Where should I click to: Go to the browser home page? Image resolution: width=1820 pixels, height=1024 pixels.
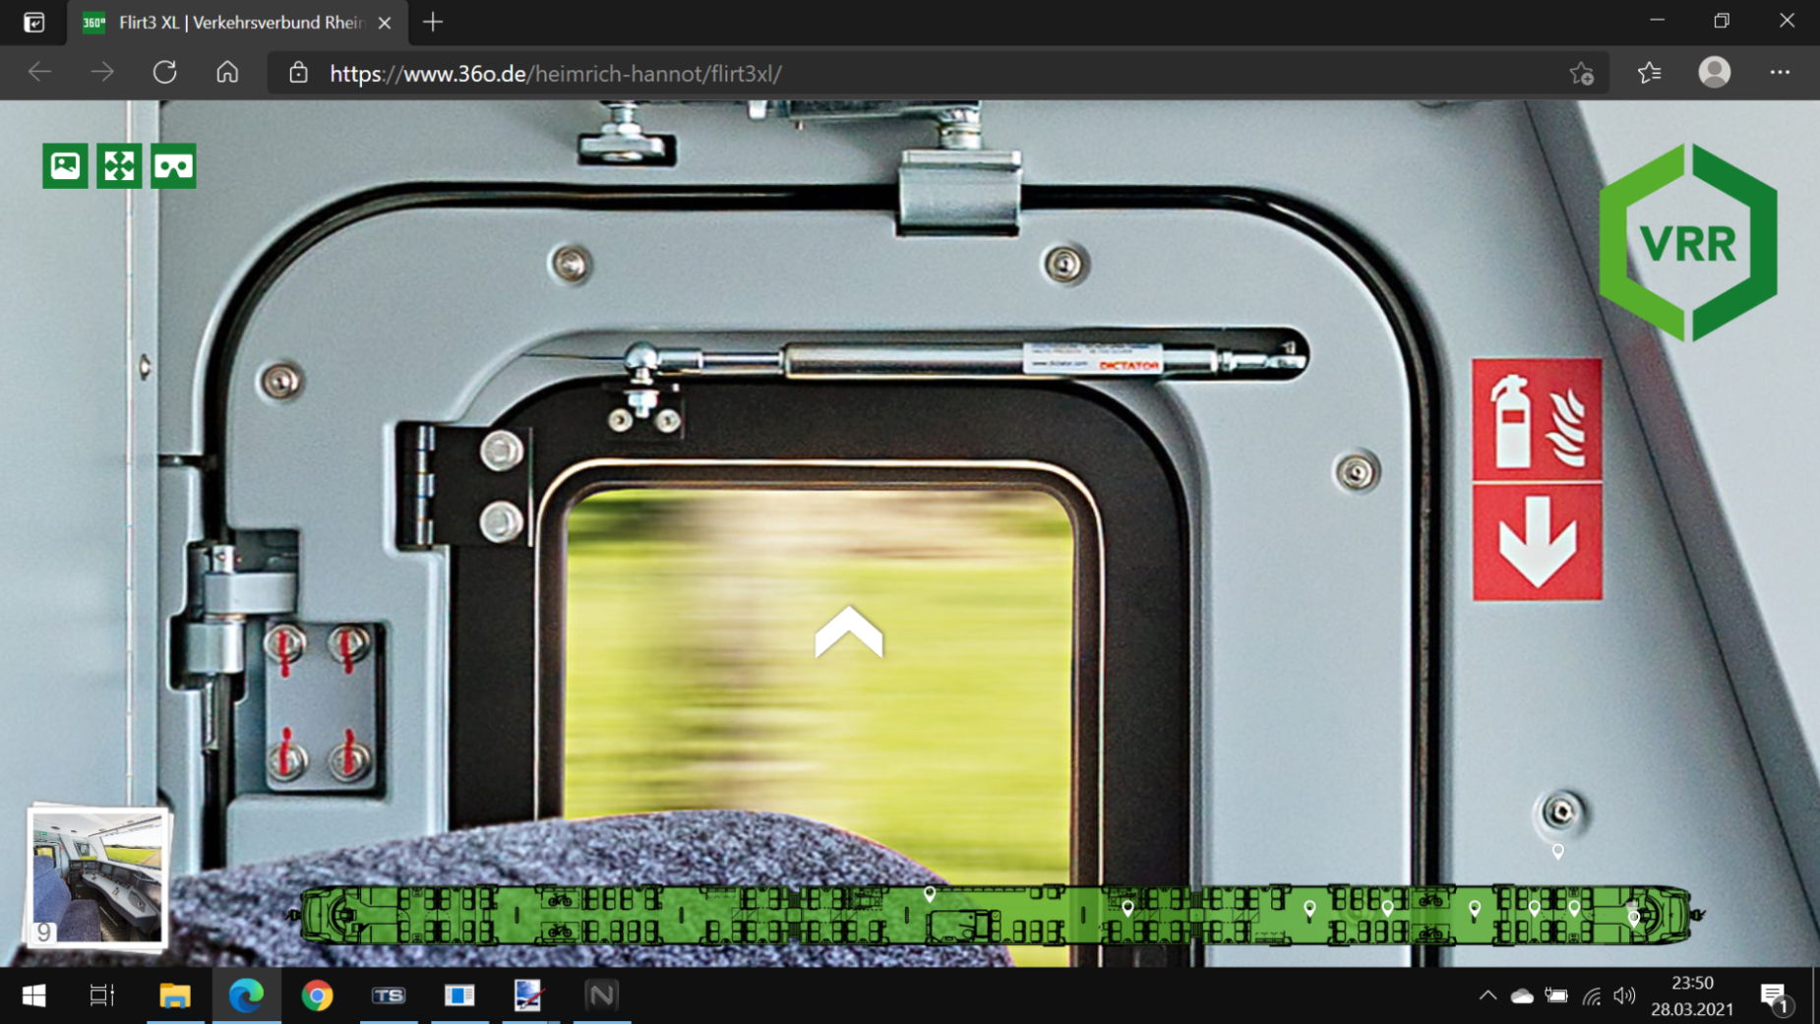(227, 73)
